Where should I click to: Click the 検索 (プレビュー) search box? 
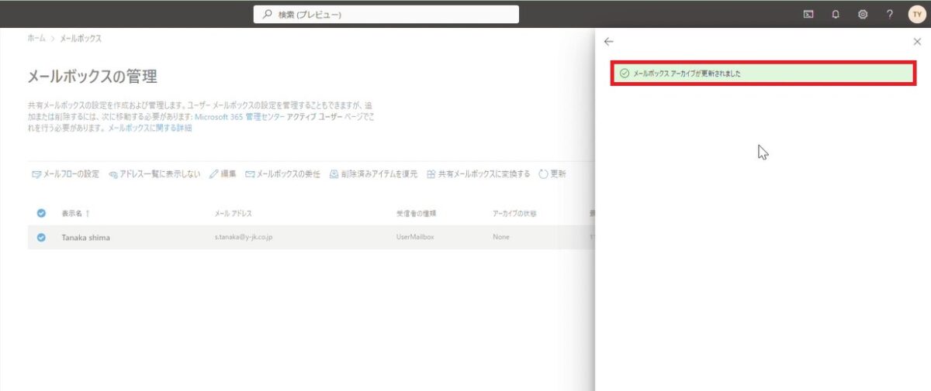(x=386, y=14)
